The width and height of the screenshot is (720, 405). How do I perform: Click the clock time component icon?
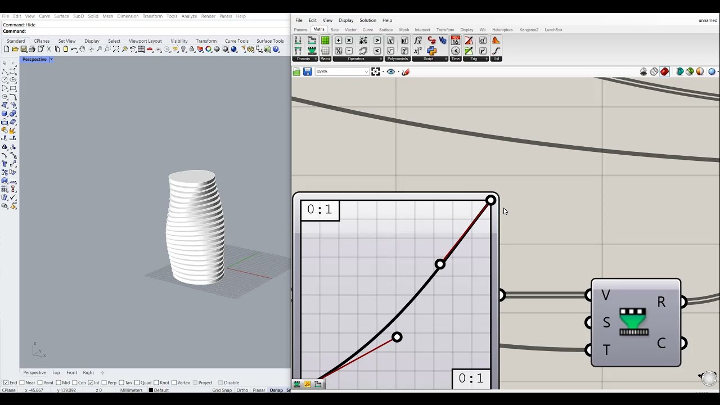click(456, 51)
